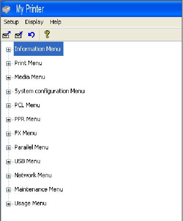Click the printer icon in title bar
The width and height of the screenshot is (183, 221).
click(6, 9)
